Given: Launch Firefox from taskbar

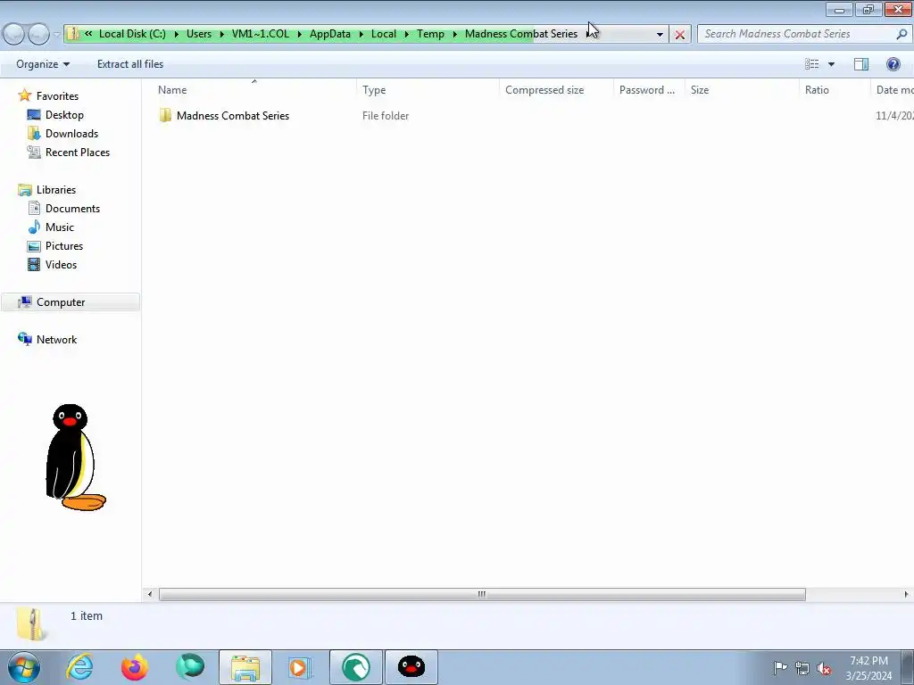Looking at the screenshot, I should [x=135, y=667].
